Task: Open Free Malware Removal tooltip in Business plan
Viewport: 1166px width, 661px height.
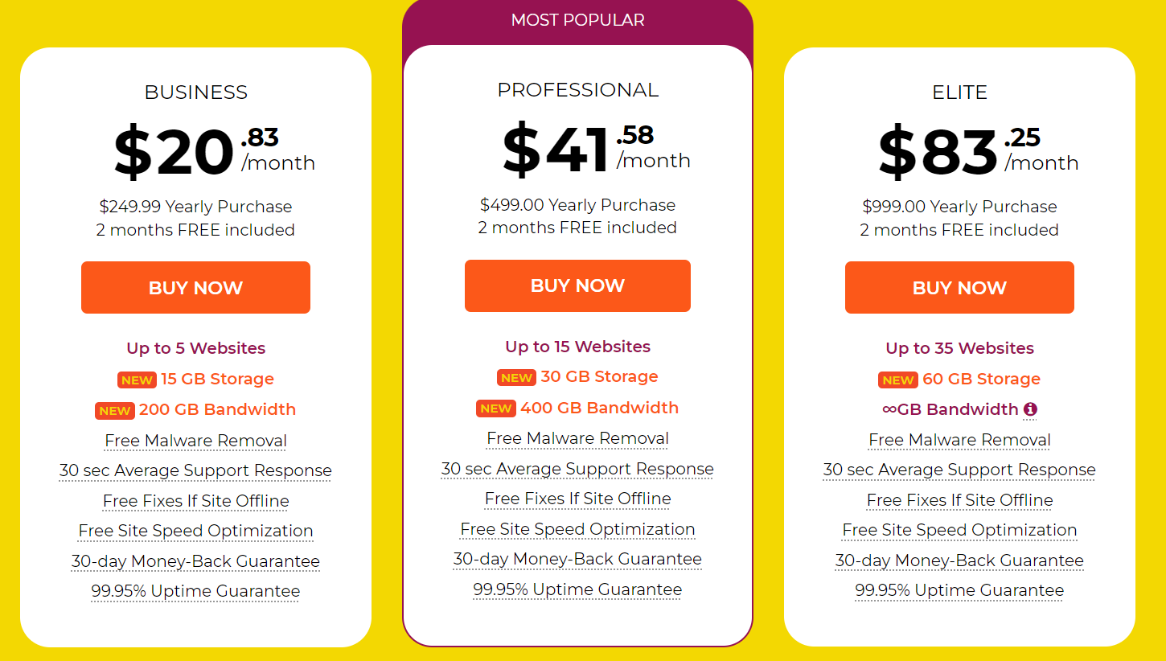Action: click(195, 441)
